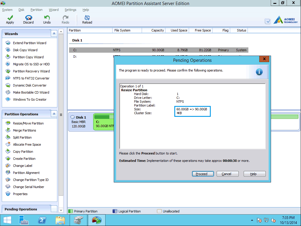Click the Redo toolbar icon

click(x=66, y=19)
